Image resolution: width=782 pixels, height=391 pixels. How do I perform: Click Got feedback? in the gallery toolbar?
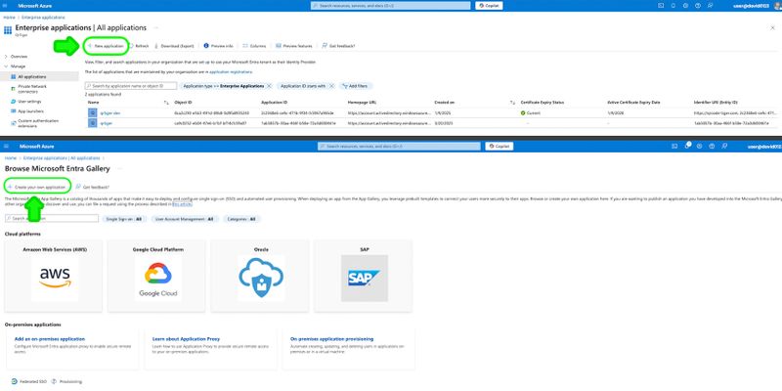click(x=92, y=187)
